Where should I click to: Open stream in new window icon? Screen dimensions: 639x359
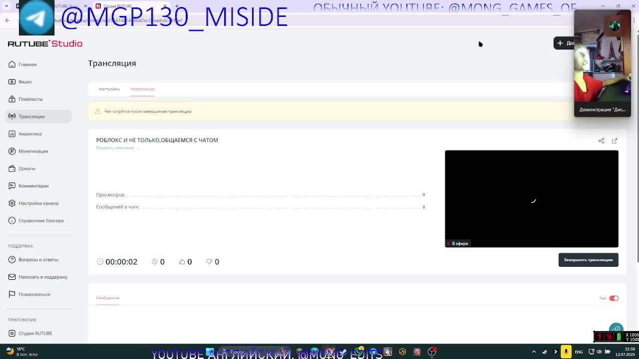pos(615,141)
